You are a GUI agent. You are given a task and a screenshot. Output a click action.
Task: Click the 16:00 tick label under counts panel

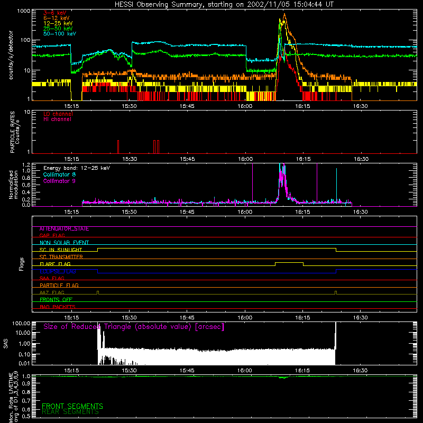coord(245,106)
